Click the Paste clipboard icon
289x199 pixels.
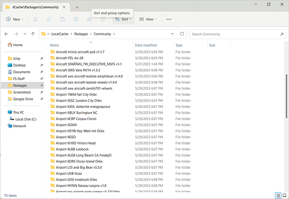[62, 19]
